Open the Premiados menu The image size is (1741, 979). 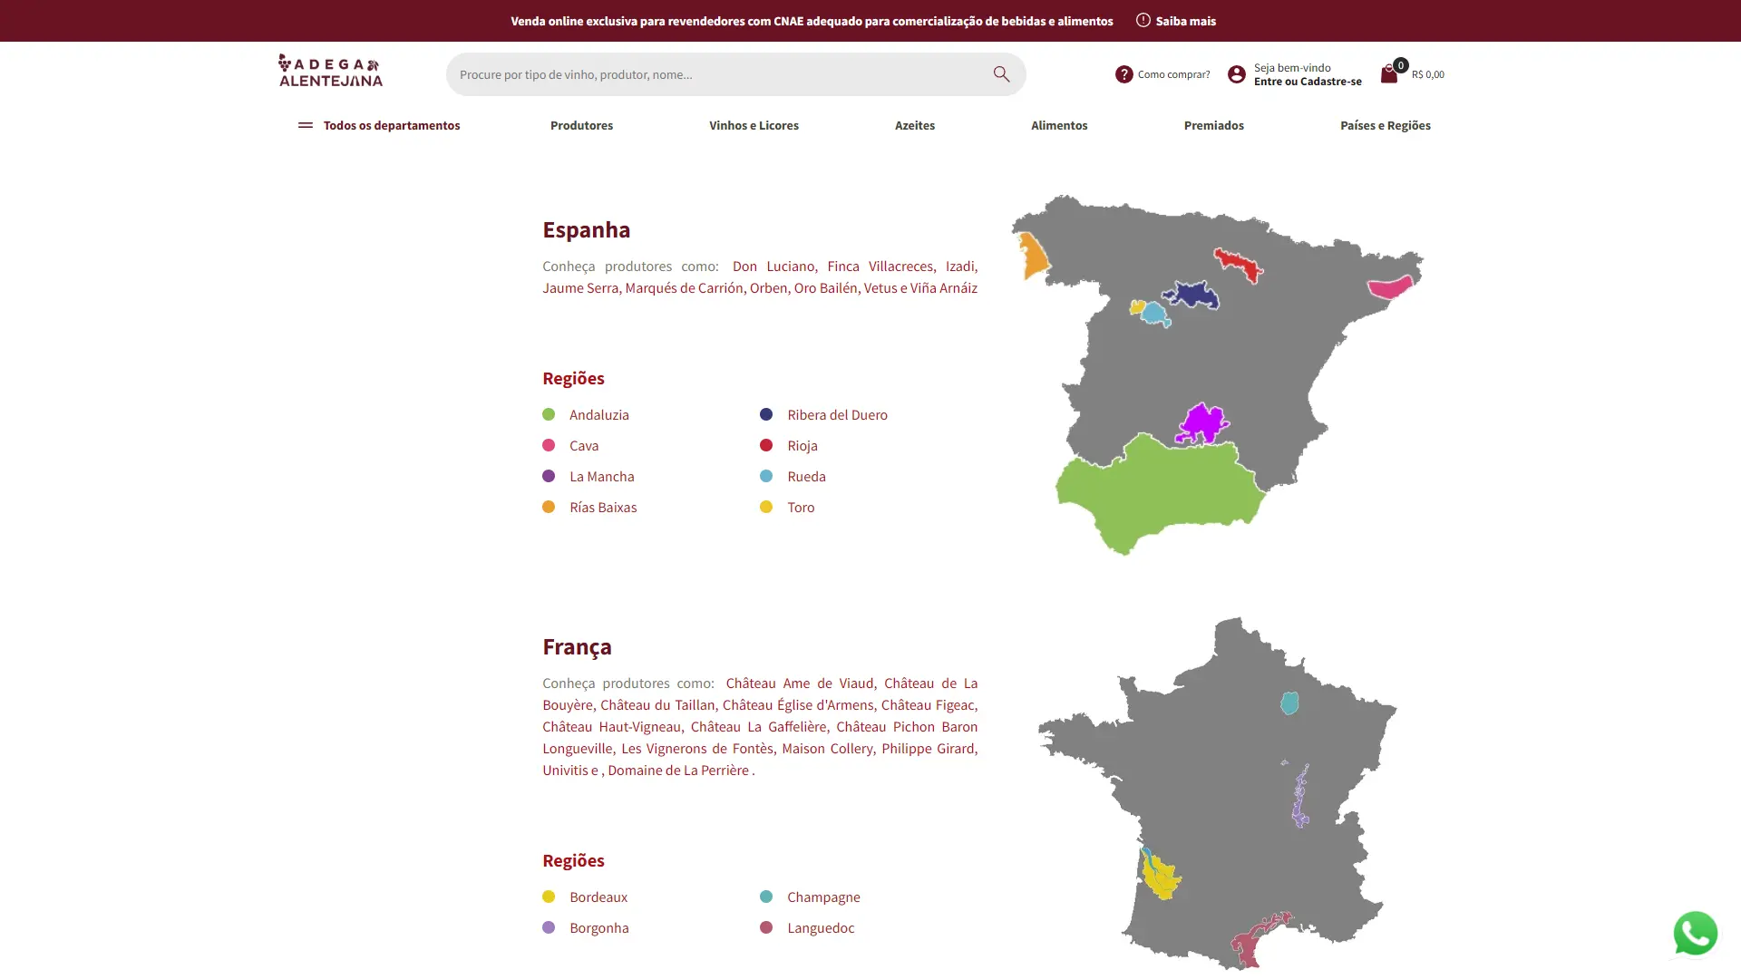(1213, 125)
